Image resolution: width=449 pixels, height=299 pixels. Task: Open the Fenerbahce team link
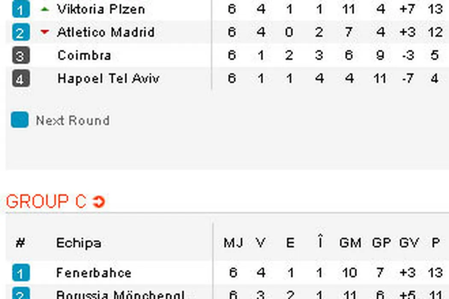point(94,273)
